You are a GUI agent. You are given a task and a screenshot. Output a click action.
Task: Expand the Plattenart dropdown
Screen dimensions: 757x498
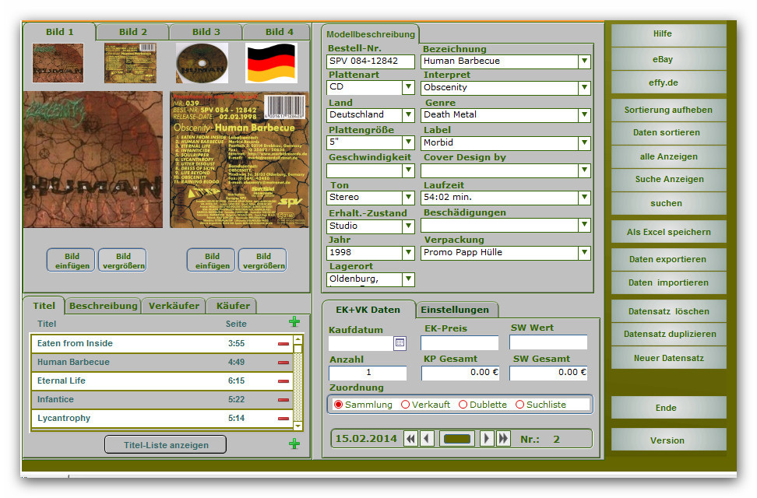(408, 87)
